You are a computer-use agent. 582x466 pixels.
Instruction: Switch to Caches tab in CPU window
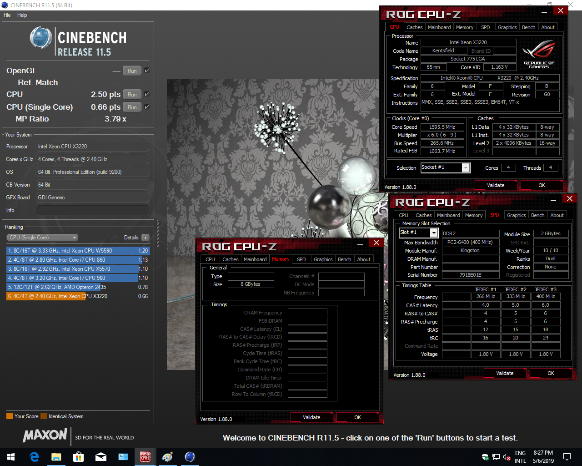pos(414,27)
